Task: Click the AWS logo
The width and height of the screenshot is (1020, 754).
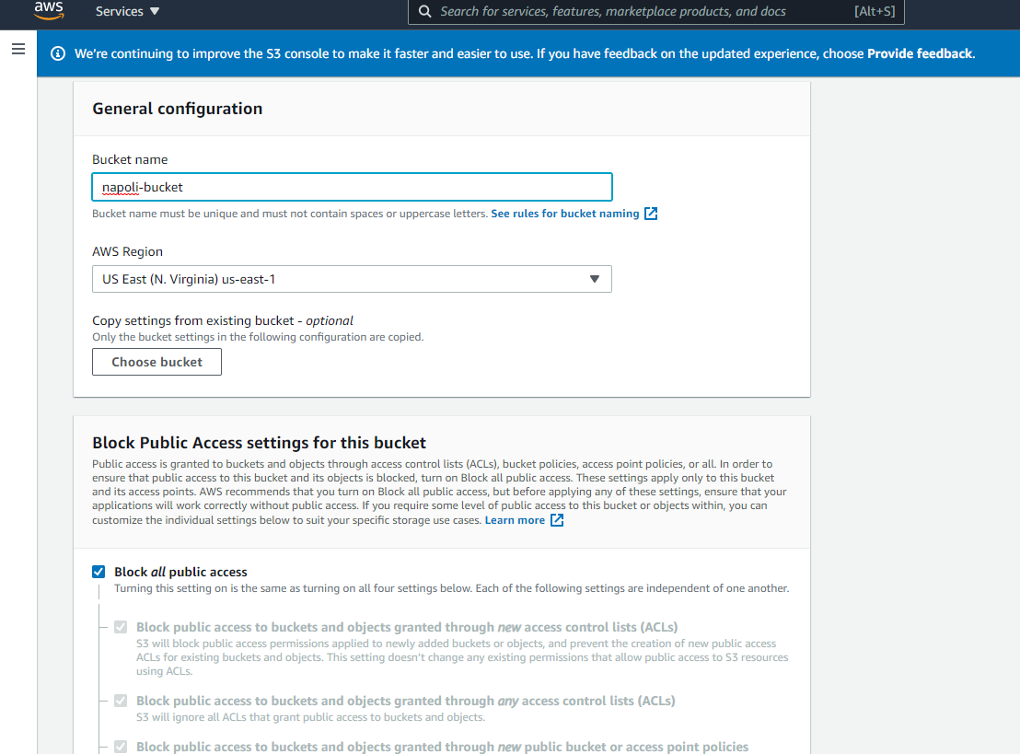Action: tap(49, 12)
